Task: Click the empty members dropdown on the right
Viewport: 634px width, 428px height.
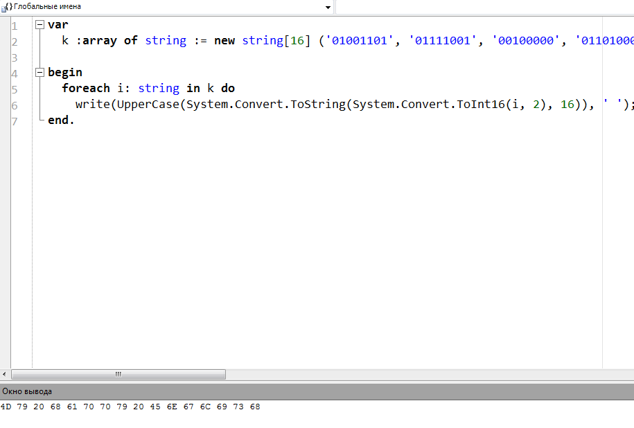Action: (x=484, y=7)
